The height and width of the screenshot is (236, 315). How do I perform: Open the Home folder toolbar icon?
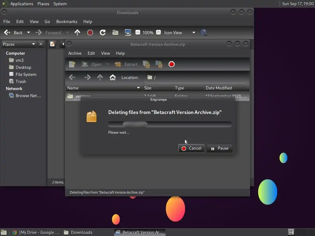(115, 33)
